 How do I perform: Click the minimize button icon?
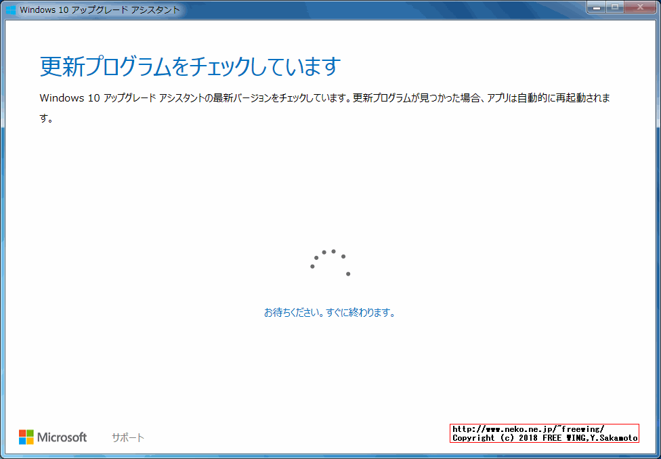(597, 7)
